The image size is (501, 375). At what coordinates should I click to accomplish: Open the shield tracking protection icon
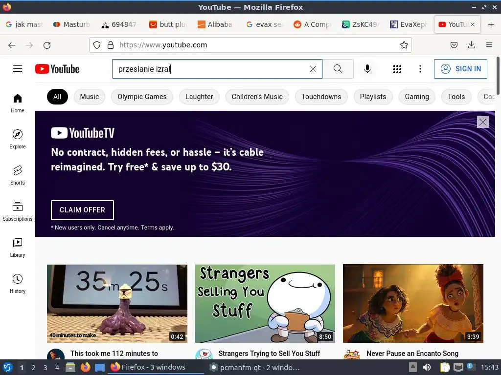point(97,45)
